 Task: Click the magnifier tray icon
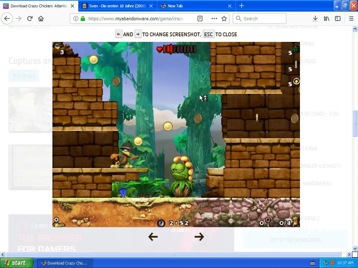(332, 263)
